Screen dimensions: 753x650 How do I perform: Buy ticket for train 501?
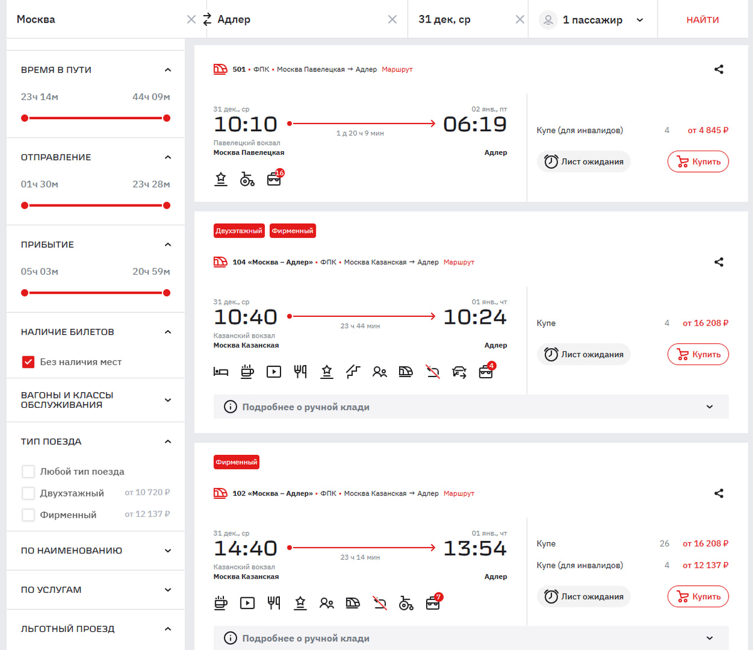[x=698, y=162]
